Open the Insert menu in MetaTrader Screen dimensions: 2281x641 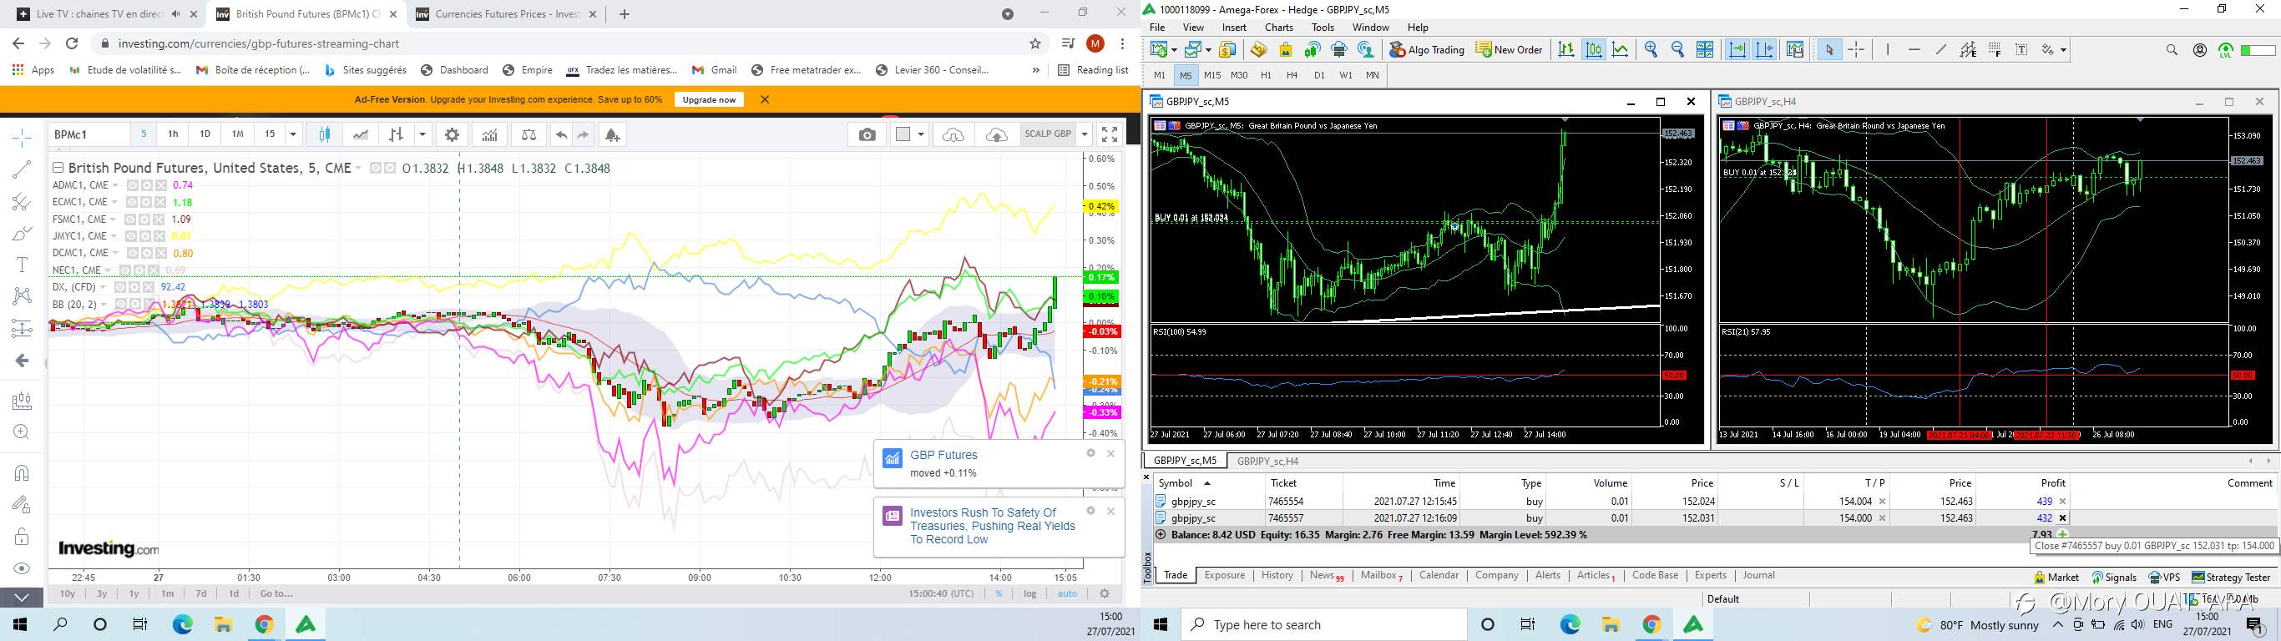pos(1233,28)
